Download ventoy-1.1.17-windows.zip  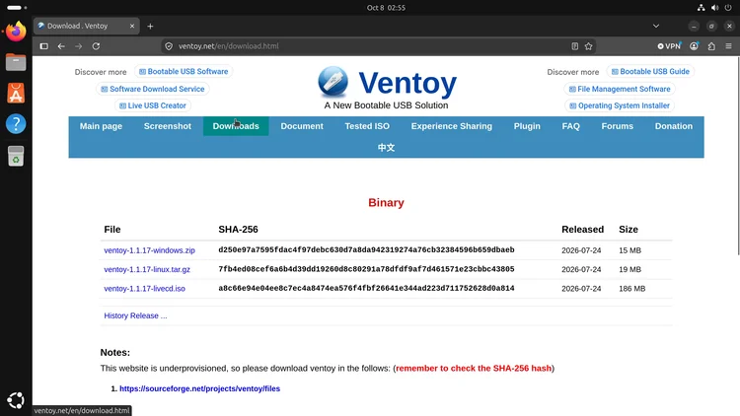[x=149, y=250]
